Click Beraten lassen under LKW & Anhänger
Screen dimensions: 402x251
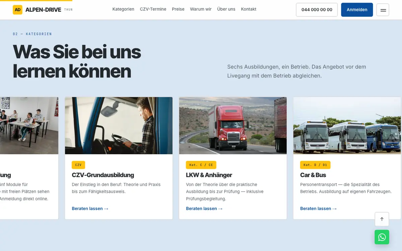pyautogui.click(x=204, y=208)
